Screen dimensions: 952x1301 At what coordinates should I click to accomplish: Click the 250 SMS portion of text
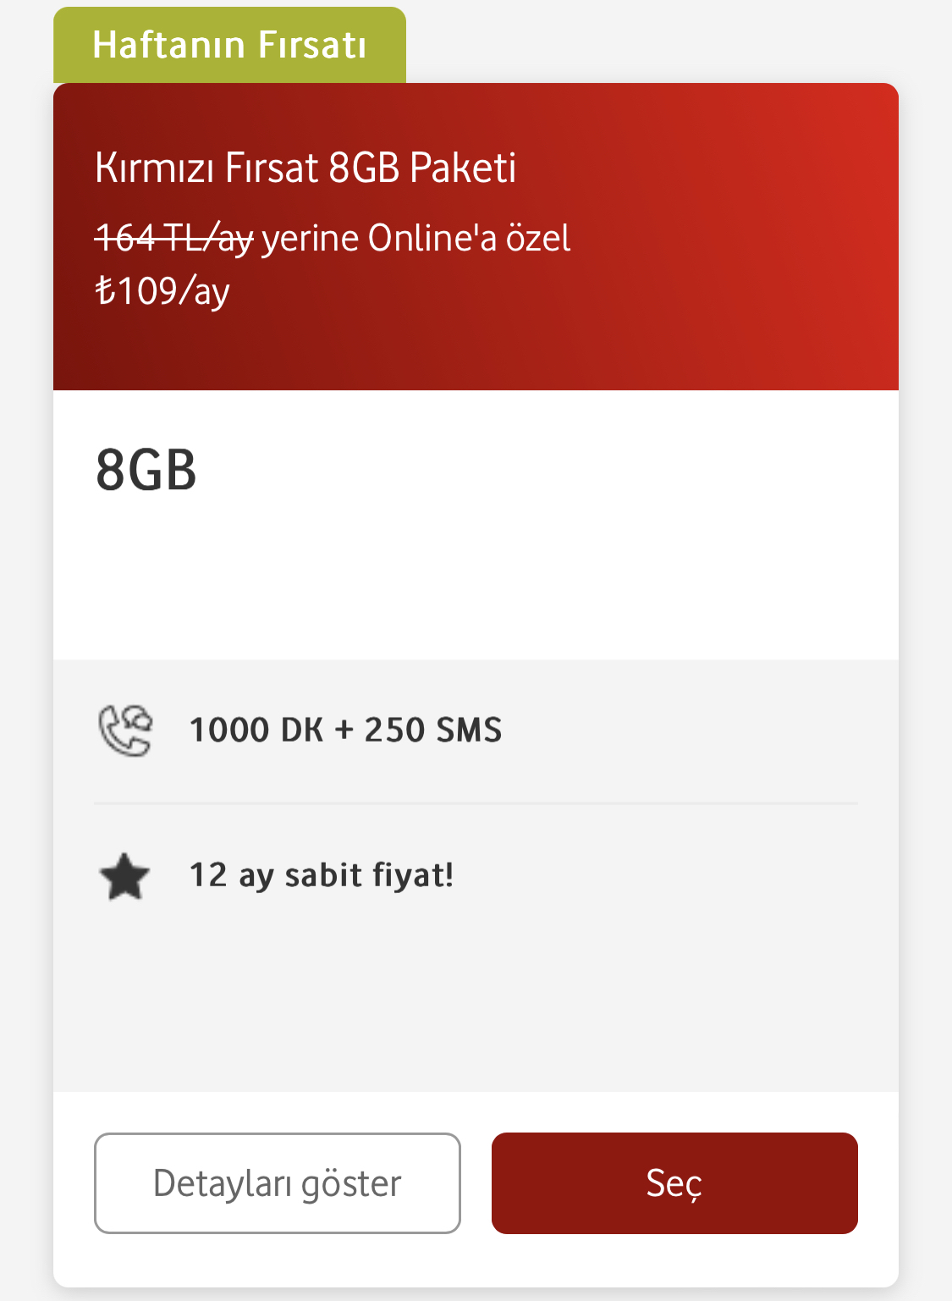click(433, 730)
